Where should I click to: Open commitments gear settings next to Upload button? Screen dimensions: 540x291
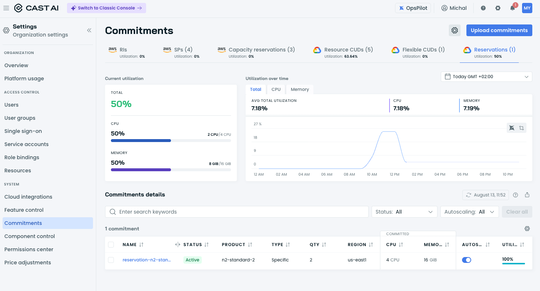tap(455, 30)
